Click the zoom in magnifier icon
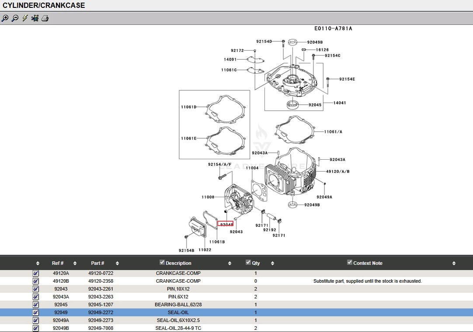Image resolution: width=473 pixels, height=332 pixels. (5, 18)
